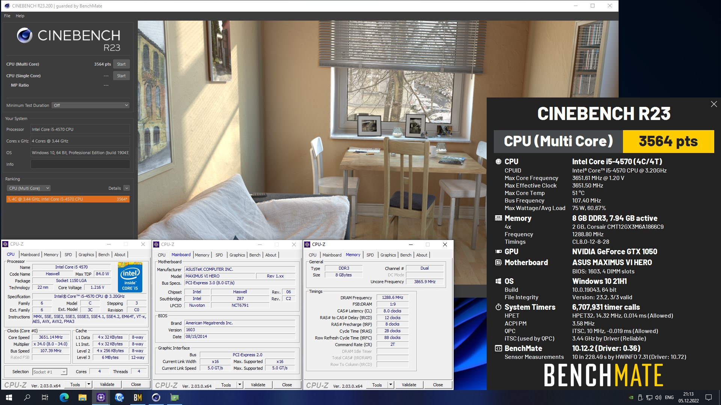Open volume control in system tray
This screenshot has height=405, width=721.
point(658,397)
